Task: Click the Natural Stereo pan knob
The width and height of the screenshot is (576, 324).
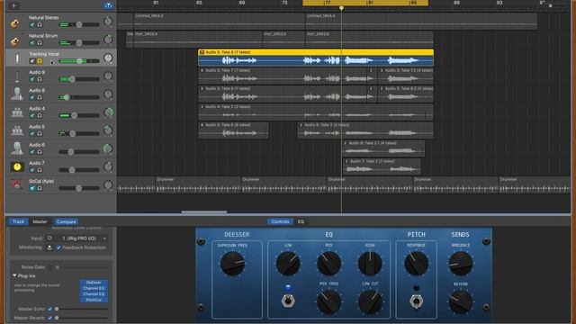Action: coord(108,22)
